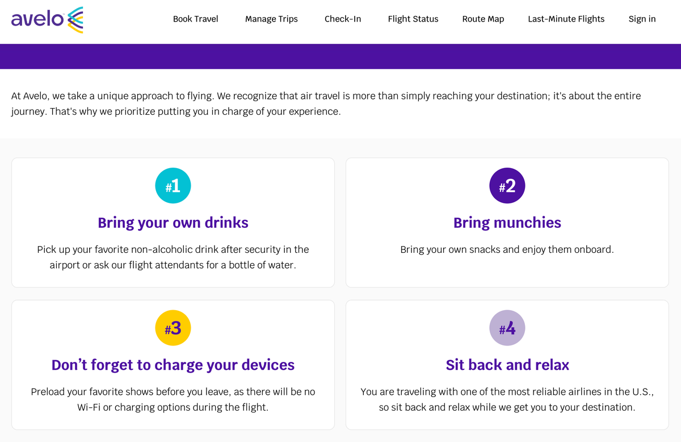Click the Sign in link
The image size is (681, 442).
tap(642, 19)
